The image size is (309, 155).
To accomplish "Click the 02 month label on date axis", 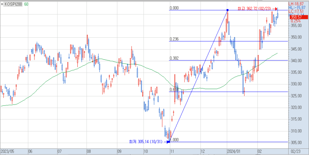I will [260, 152].
